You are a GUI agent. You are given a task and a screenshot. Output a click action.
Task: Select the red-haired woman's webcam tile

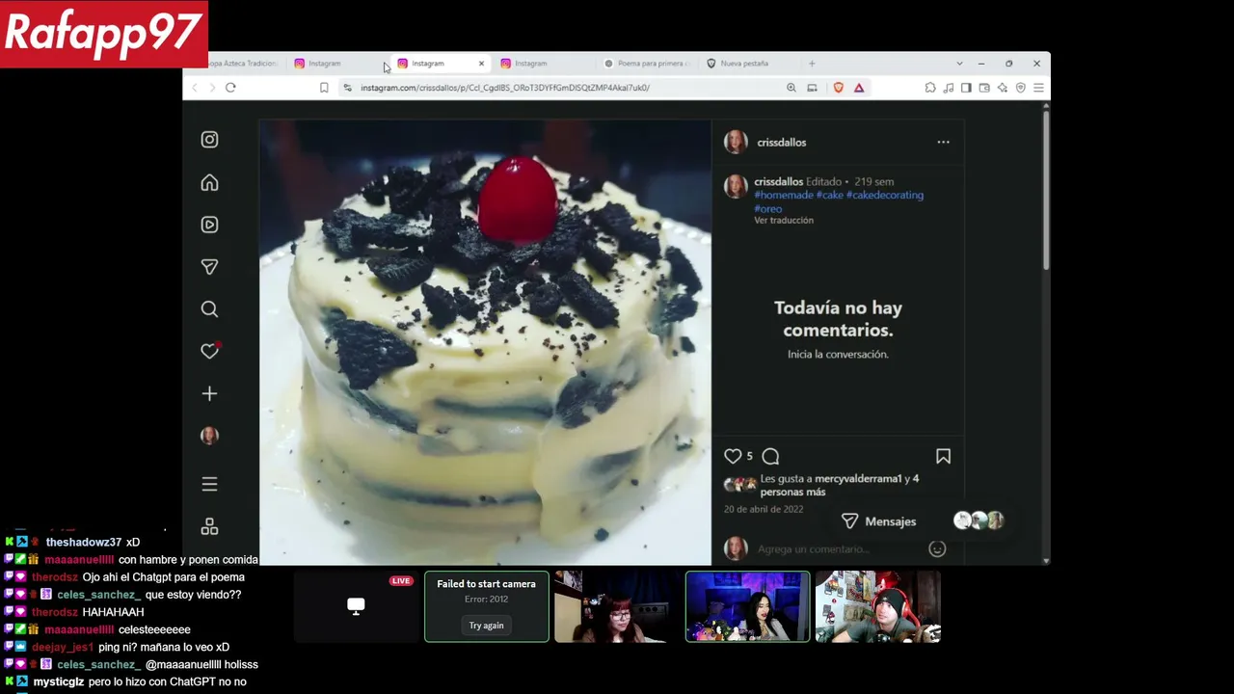(617, 606)
